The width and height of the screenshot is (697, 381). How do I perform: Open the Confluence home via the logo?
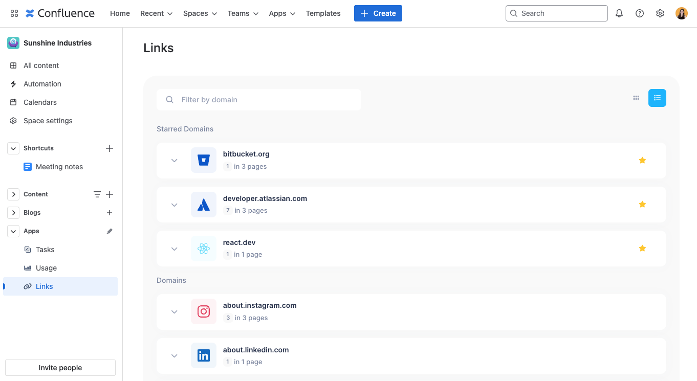60,13
